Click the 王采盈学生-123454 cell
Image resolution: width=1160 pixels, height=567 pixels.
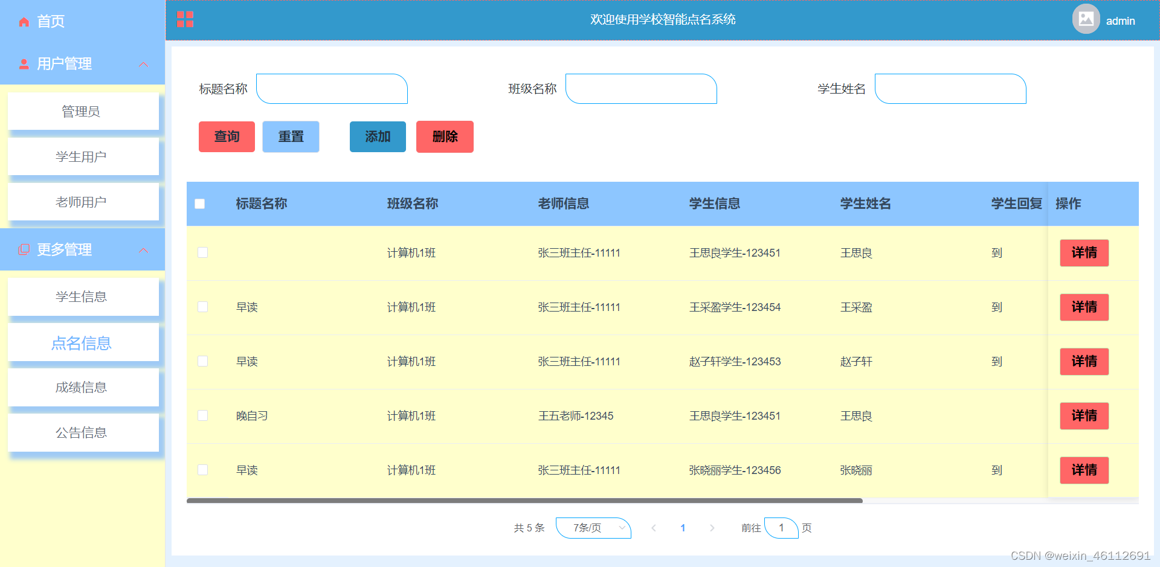[735, 307]
